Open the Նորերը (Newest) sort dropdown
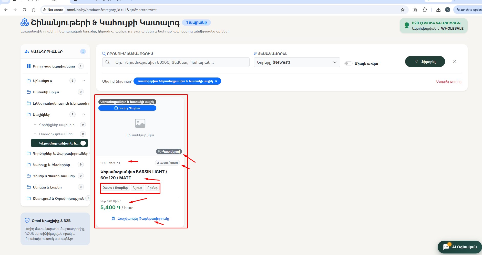Viewport: 482px width, 255px height. tap(297, 62)
